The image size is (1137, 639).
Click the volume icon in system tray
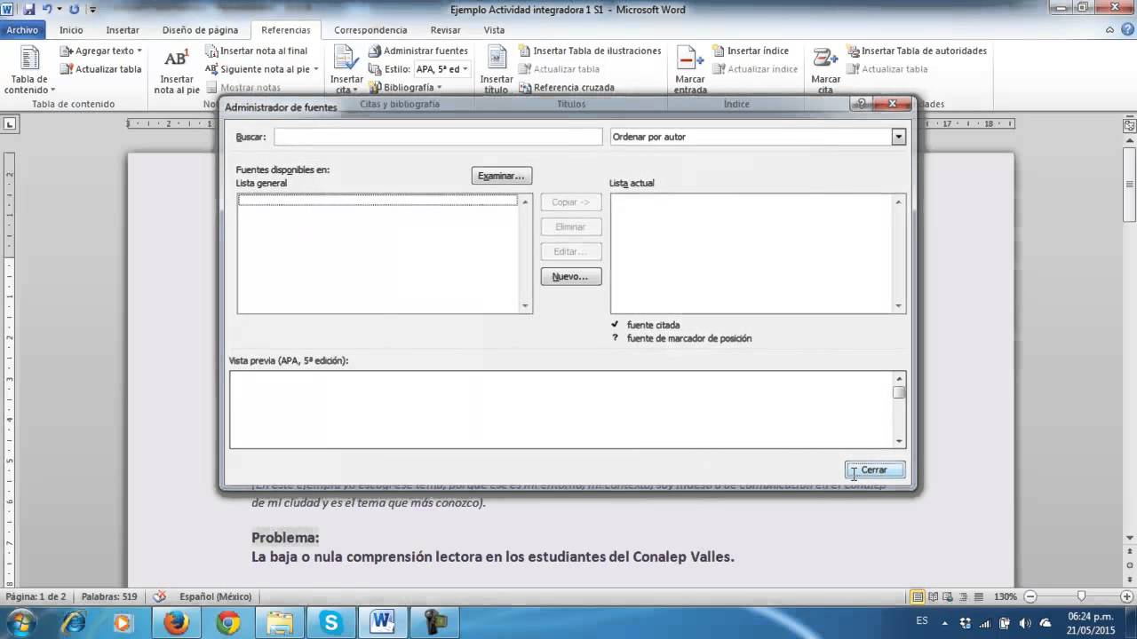point(1024,623)
